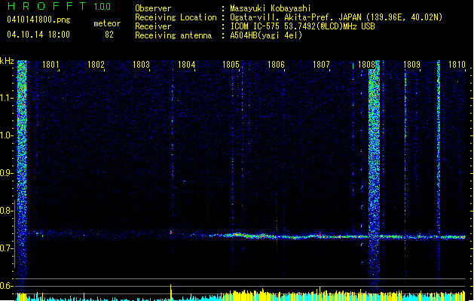Click the 1808 time marker
Image resolution: width=474 pixels, height=301 pixels.
coord(366,65)
